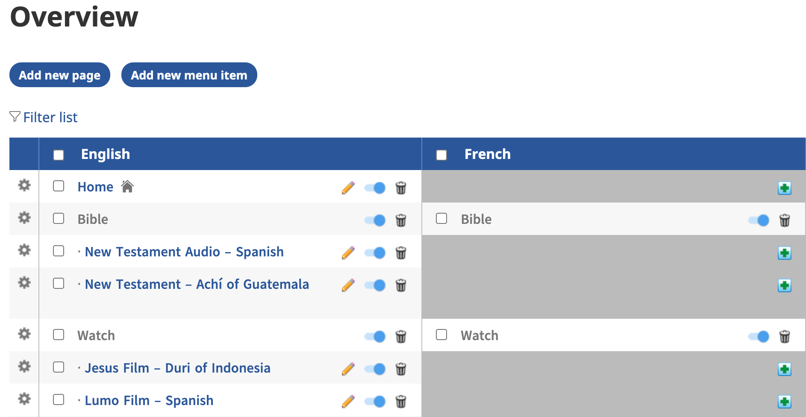
Task: Click the green plus to add French Home
Action: point(784,188)
